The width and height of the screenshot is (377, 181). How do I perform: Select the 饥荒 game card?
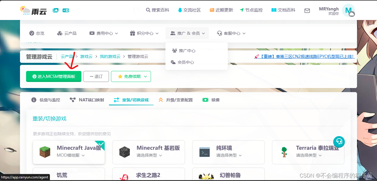69,174
